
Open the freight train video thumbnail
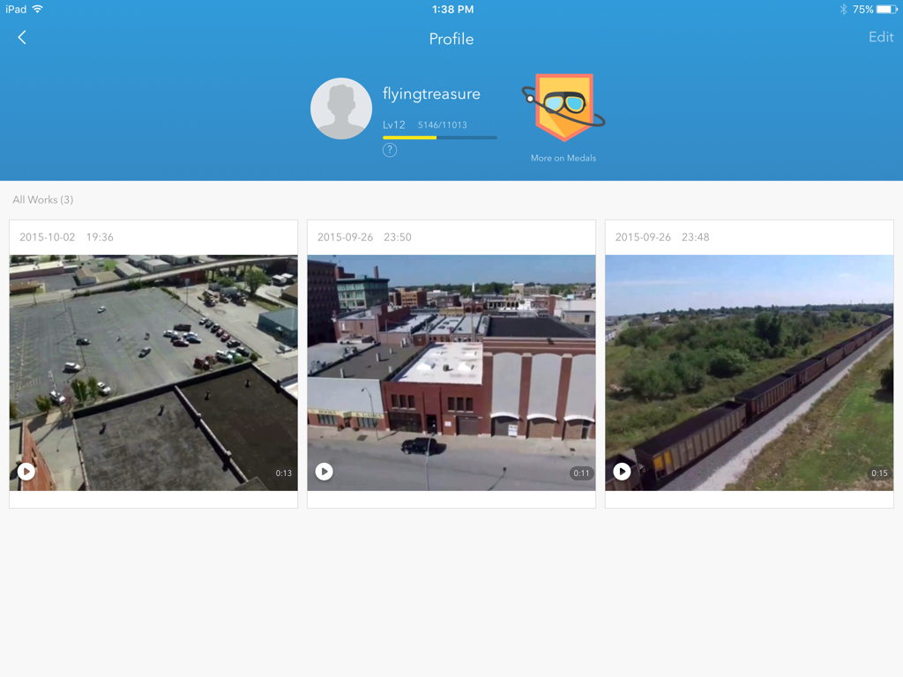click(x=750, y=373)
